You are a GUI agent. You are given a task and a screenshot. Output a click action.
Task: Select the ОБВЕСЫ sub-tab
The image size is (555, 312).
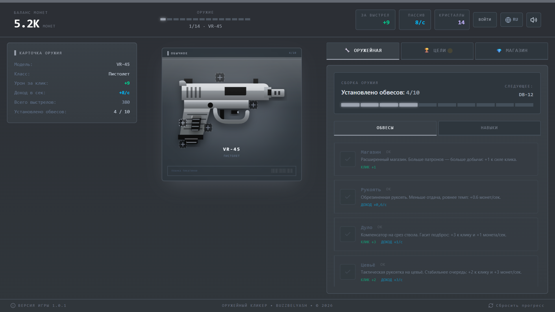coord(385,128)
